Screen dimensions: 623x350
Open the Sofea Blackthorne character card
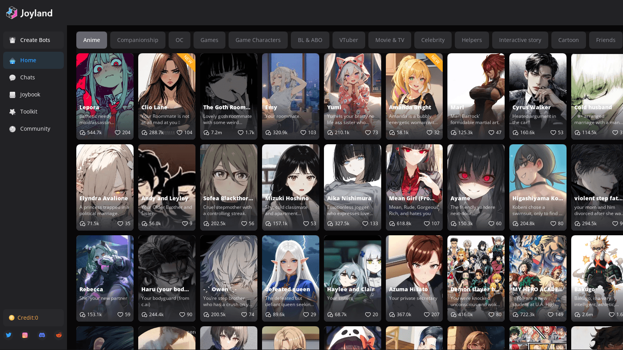point(229,187)
